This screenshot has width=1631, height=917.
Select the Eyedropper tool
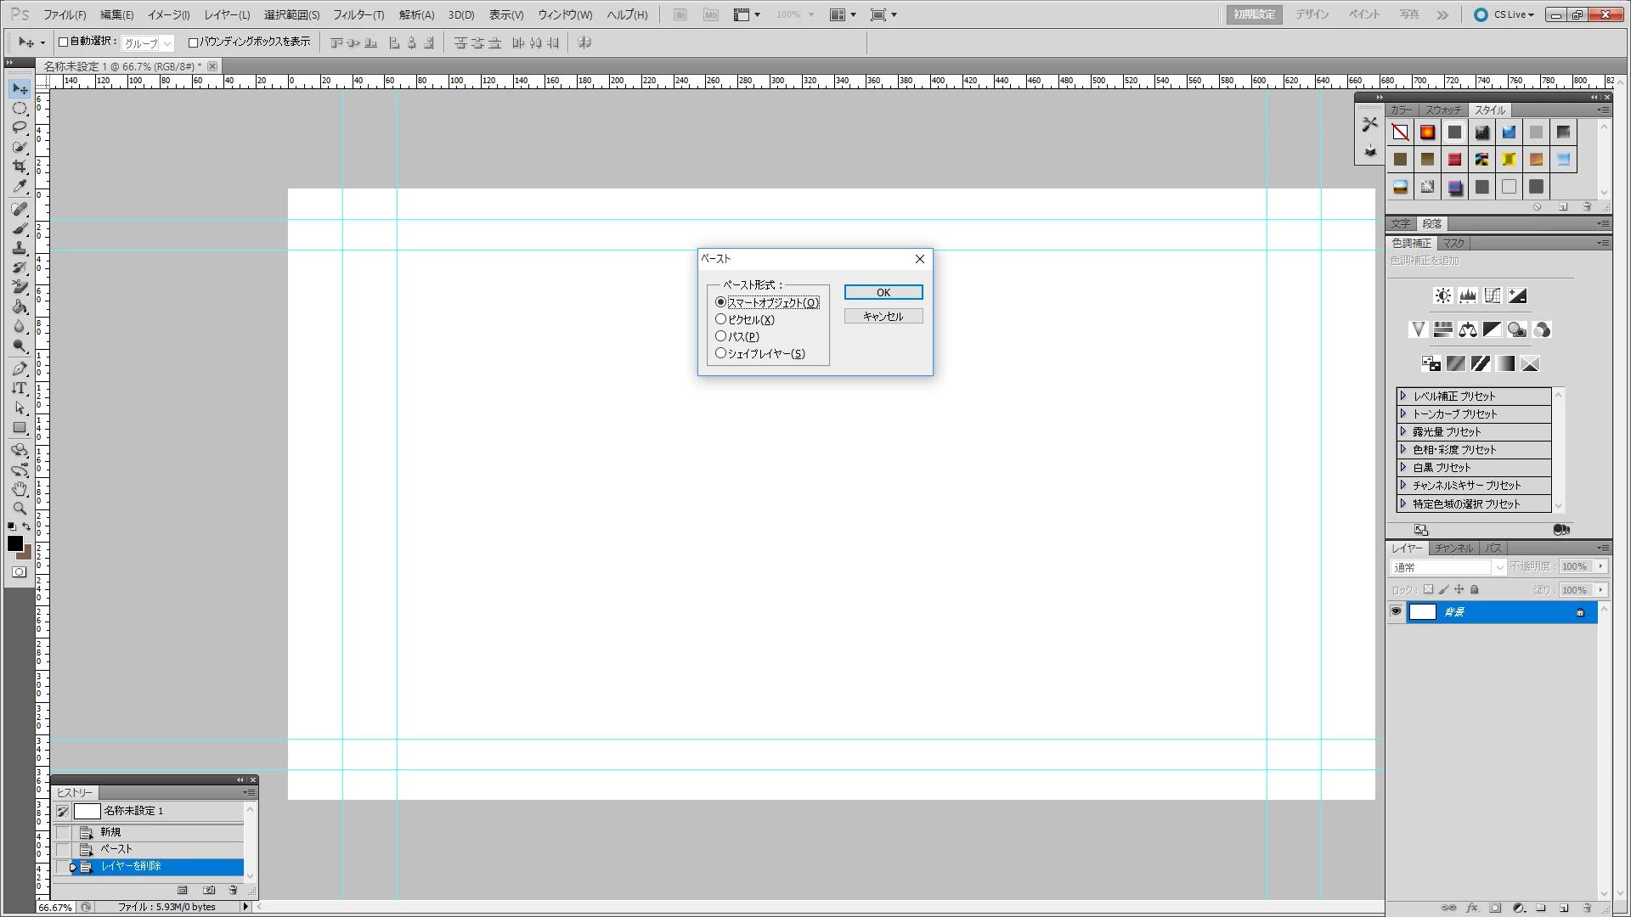[x=20, y=187]
